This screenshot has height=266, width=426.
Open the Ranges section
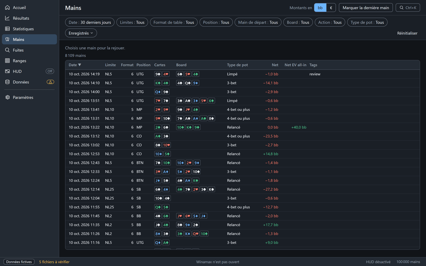tap(29, 61)
